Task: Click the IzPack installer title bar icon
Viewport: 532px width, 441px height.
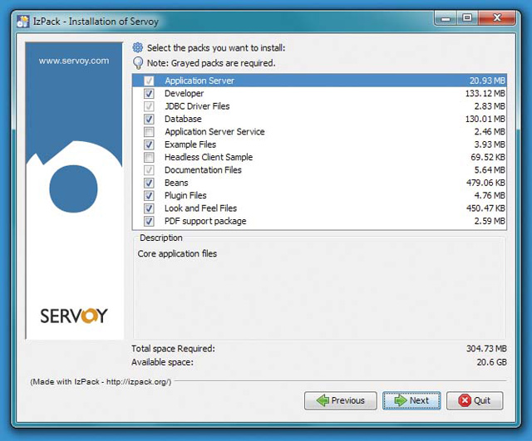Action: 23,22
